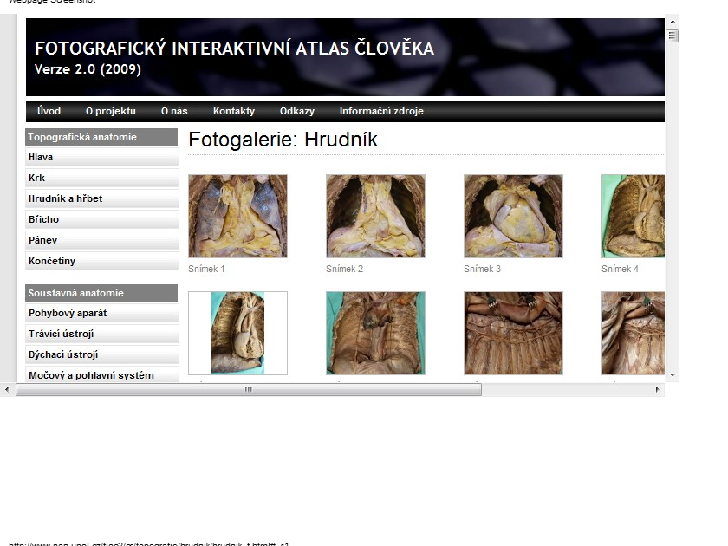Screen dimensions: 728x546
Task: Open Informační zdroje in the navigation bar
Action: tap(381, 111)
